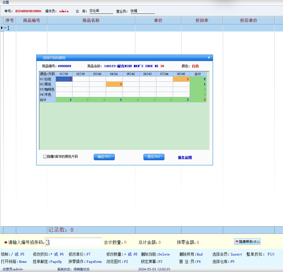Toggle the hide zero-stock colors and sizes checkbox
Image resolution: width=283 pixels, height=272 pixels.
(x=45, y=157)
